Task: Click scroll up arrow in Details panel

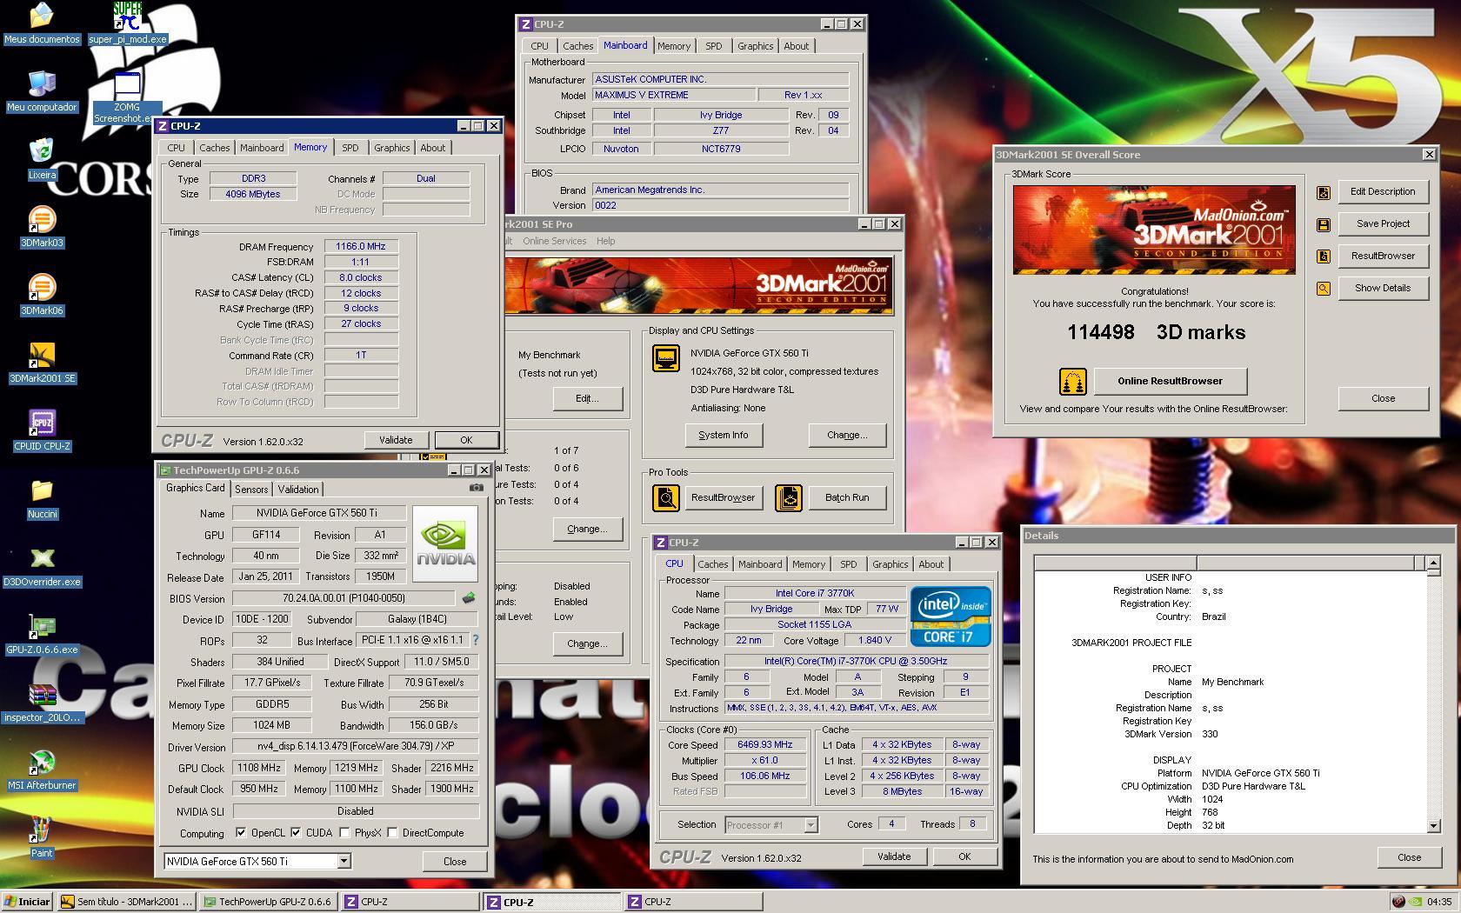Action: point(1433,563)
